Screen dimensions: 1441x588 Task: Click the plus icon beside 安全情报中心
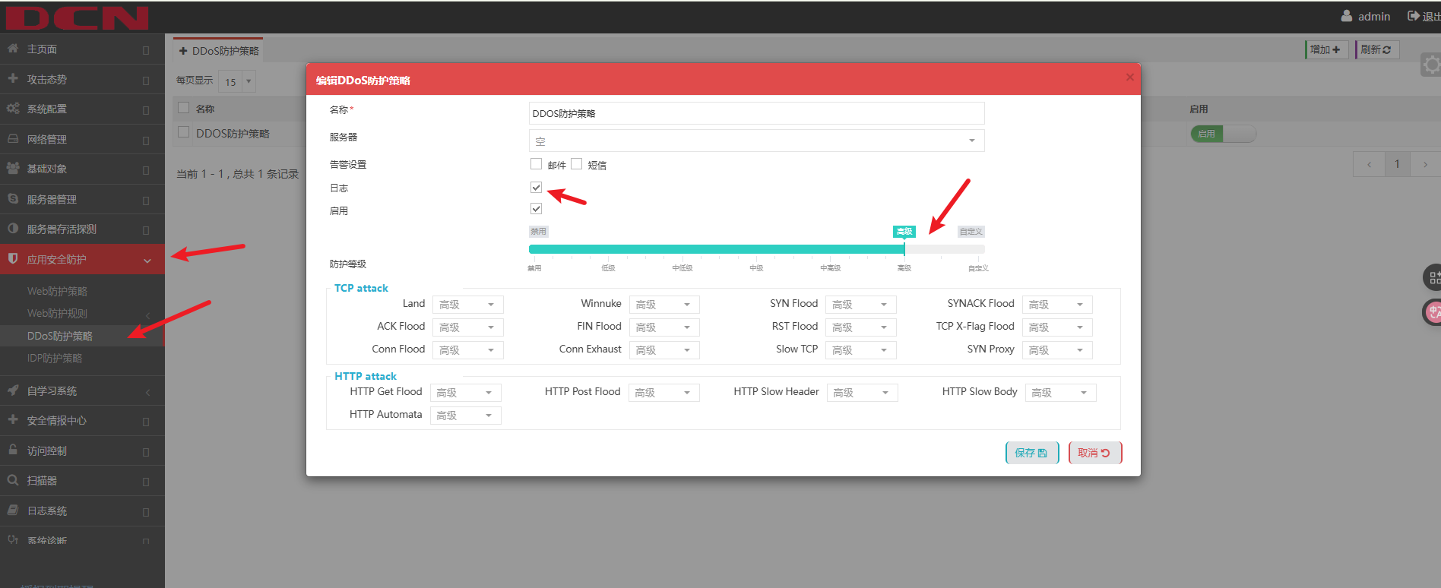[x=13, y=419]
